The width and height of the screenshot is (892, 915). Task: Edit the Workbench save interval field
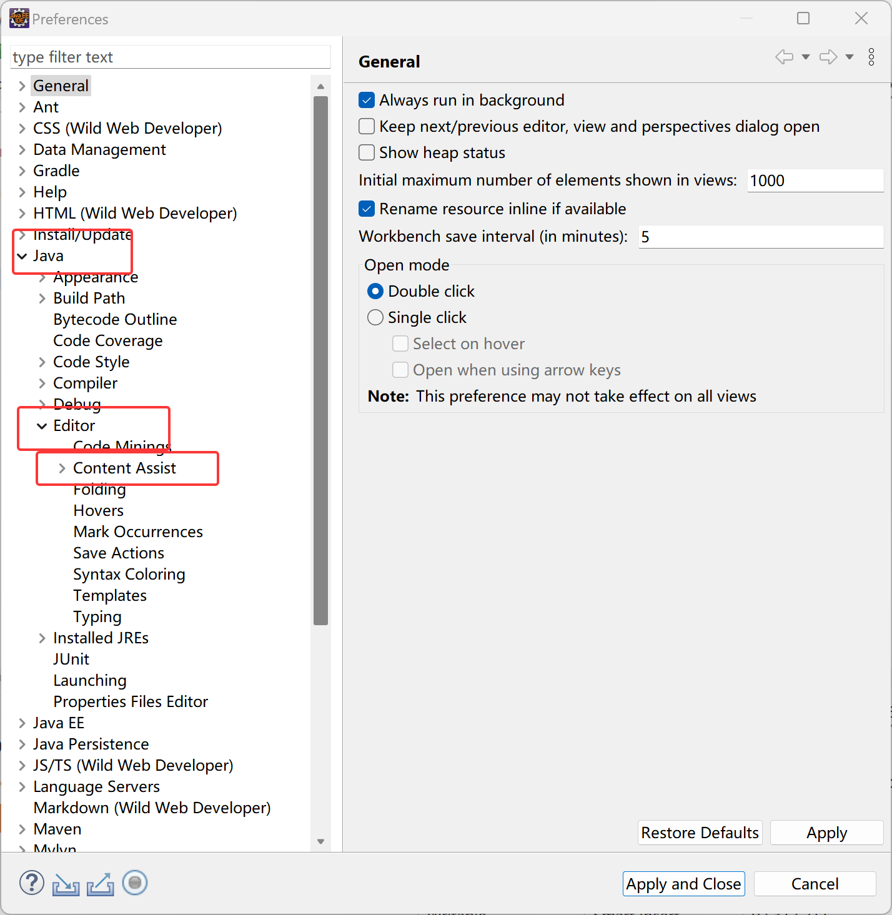coord(761,237)
